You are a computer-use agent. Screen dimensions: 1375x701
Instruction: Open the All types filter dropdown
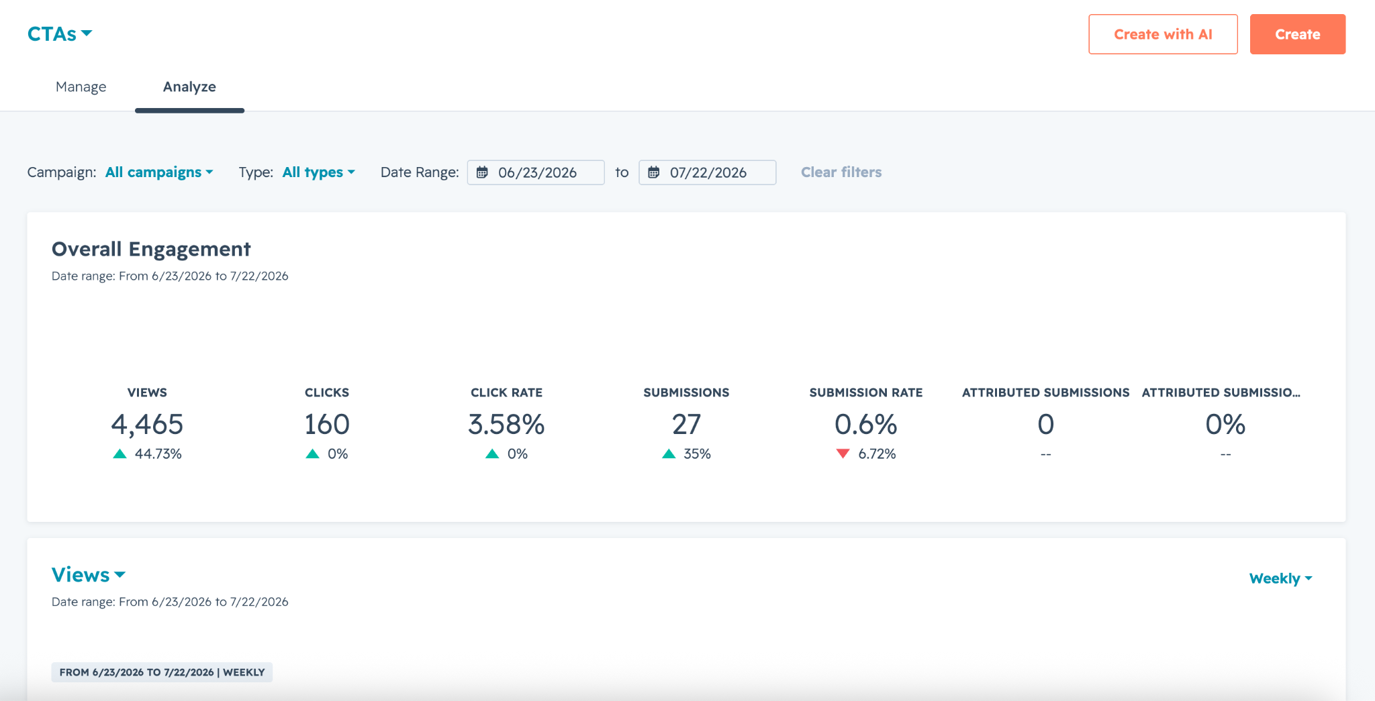319,172
